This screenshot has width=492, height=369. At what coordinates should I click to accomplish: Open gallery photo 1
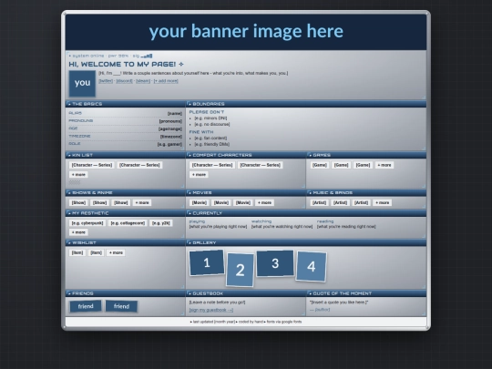[x=207, y=262]
